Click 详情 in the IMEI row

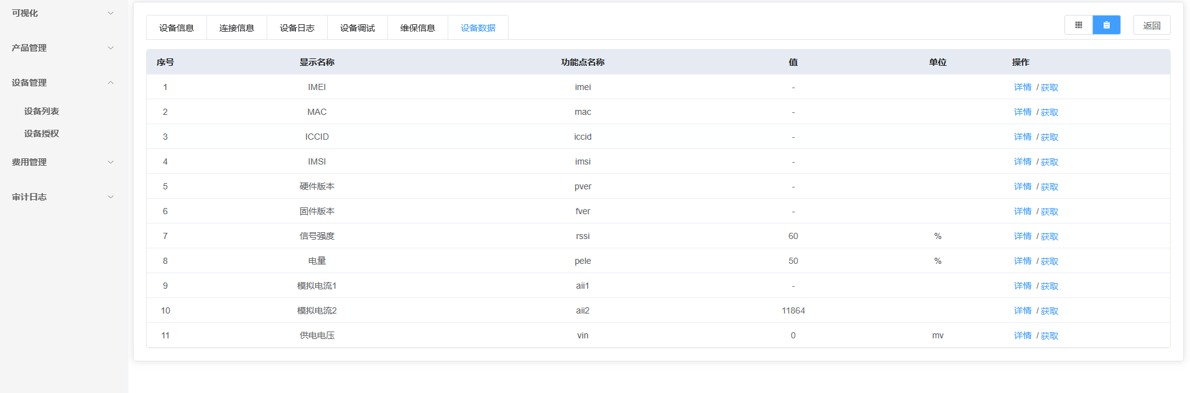coord(1023,87)
